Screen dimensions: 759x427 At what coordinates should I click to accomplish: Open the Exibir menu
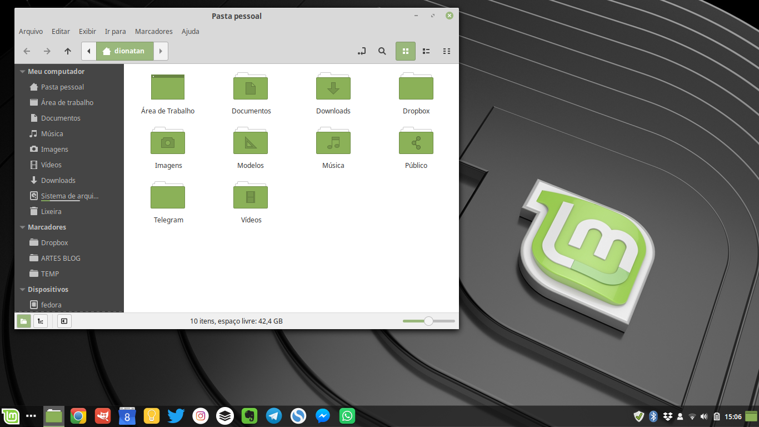tap(87, 31)
